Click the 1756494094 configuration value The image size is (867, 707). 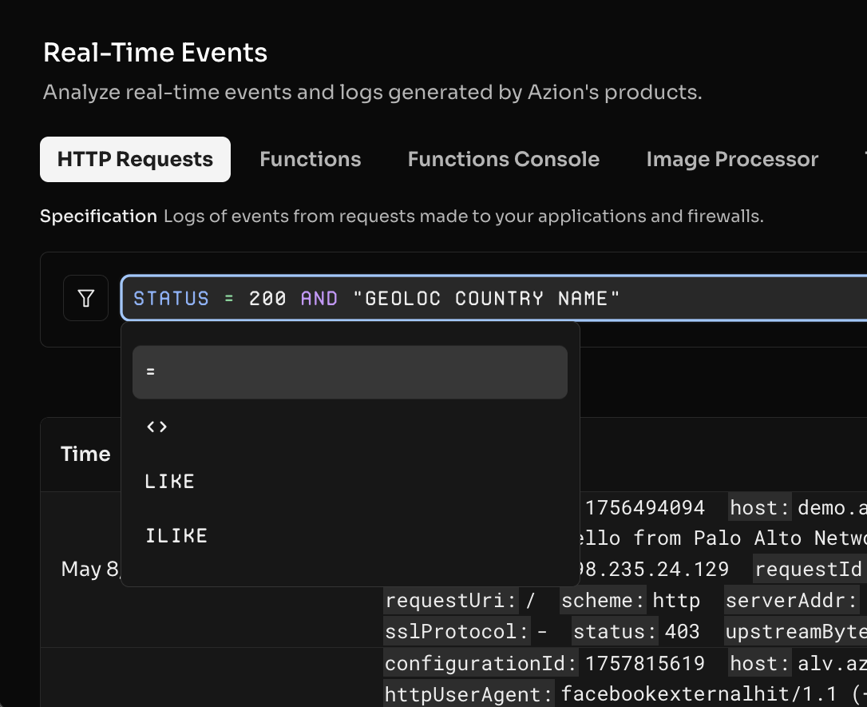coord(645,508)
